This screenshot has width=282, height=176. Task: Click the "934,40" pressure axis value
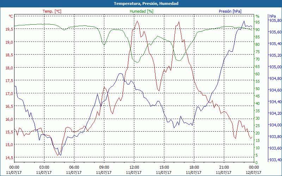click(x=275, y=102)
